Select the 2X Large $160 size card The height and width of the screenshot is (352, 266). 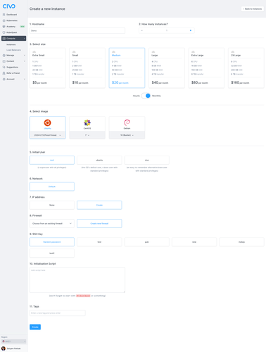[x=246, y=68]
